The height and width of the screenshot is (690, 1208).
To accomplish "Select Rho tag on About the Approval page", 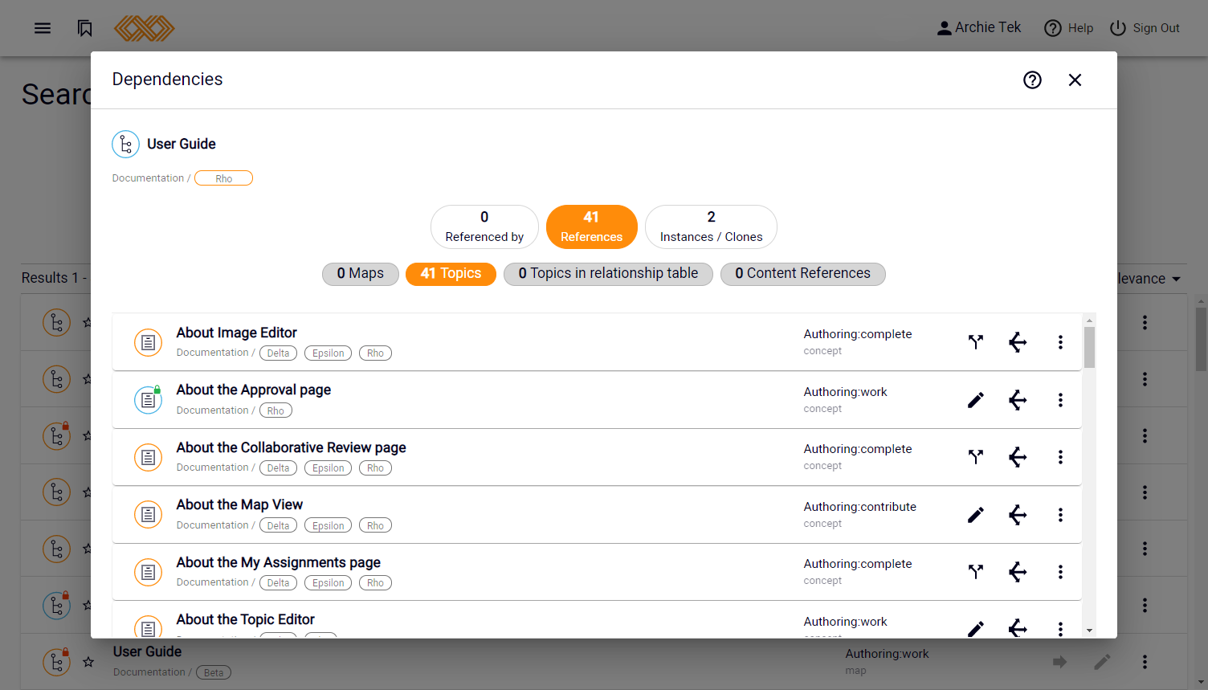I will (275, 411).
